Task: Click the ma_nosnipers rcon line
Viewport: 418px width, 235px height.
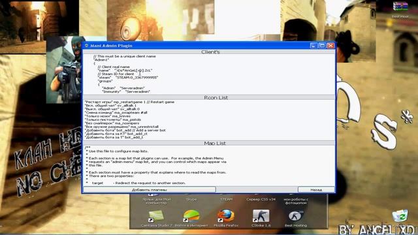Action: (x=112, y=123)
